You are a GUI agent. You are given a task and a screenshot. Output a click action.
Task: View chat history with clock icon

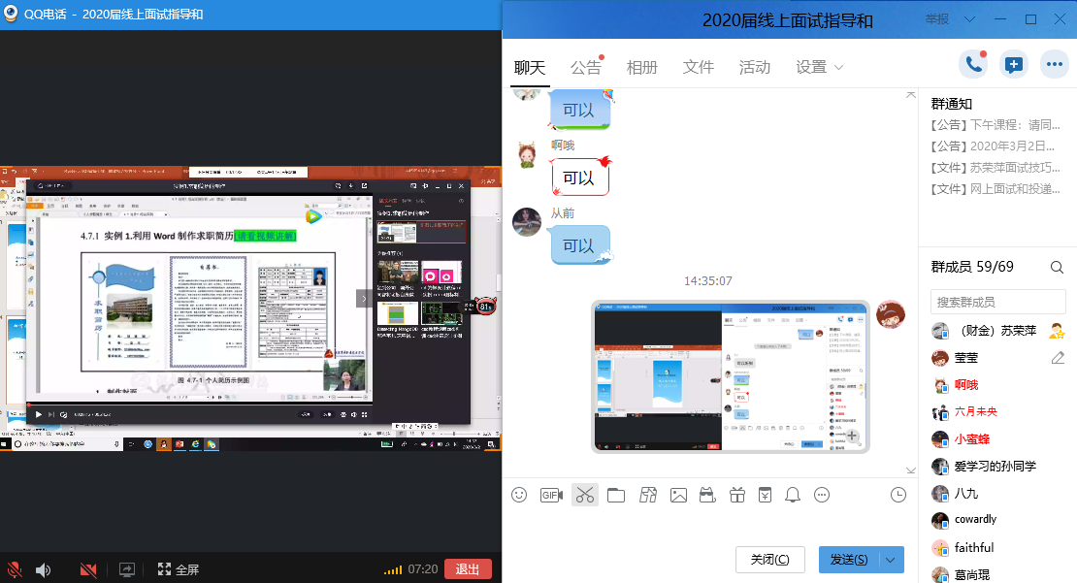(898, 495)
